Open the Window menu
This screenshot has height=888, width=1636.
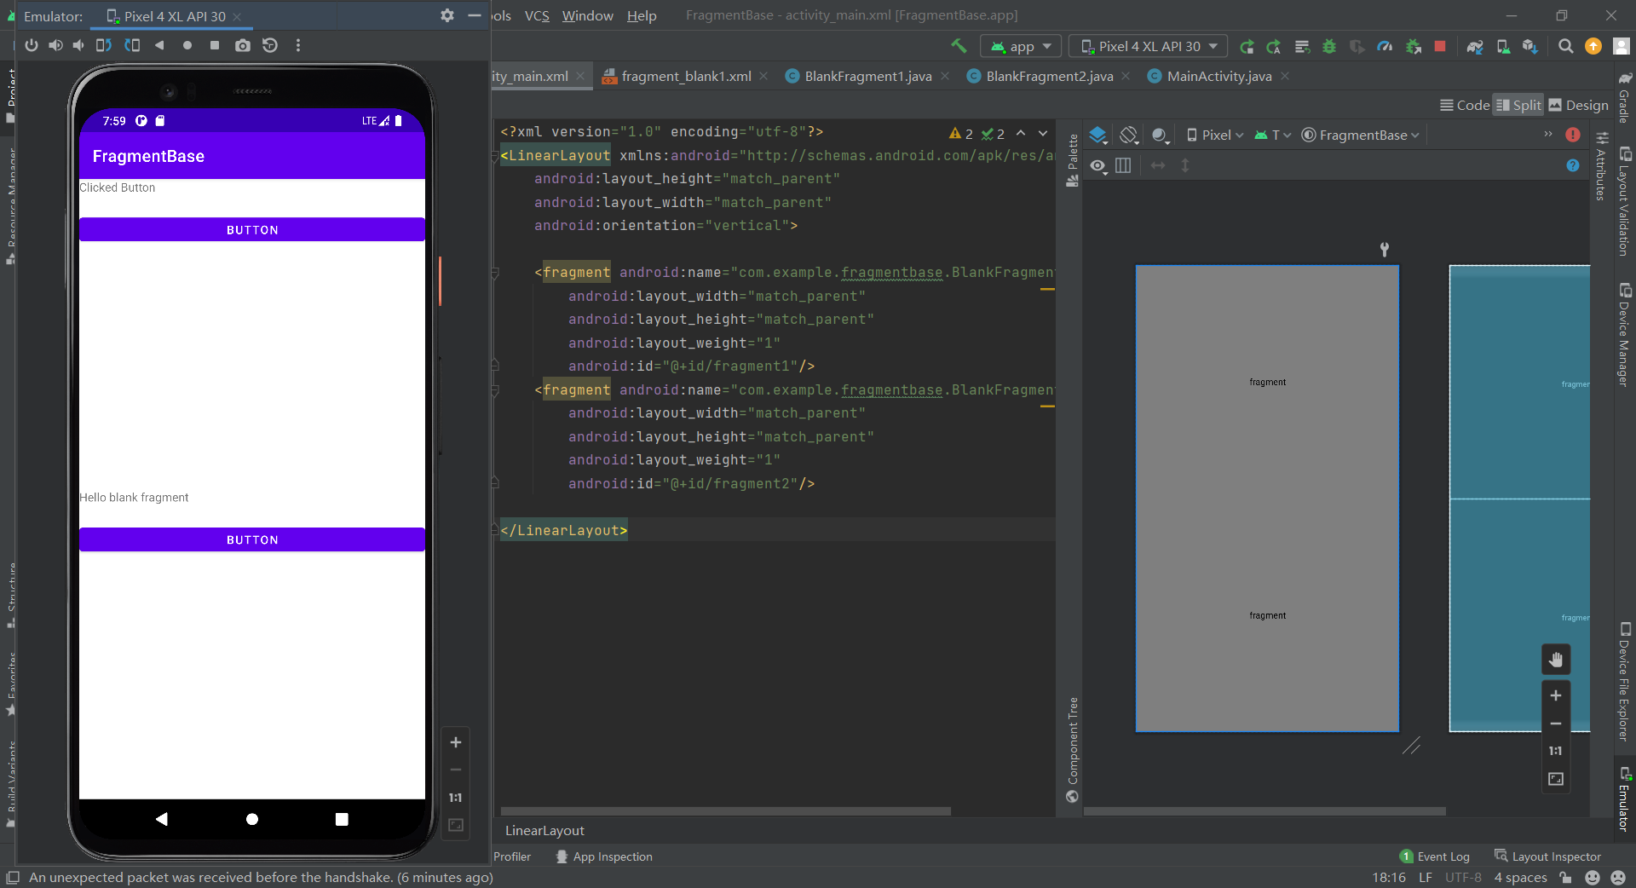click(587, 15)
